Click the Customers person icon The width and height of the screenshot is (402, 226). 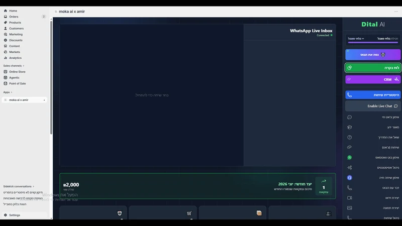point(6,29)
